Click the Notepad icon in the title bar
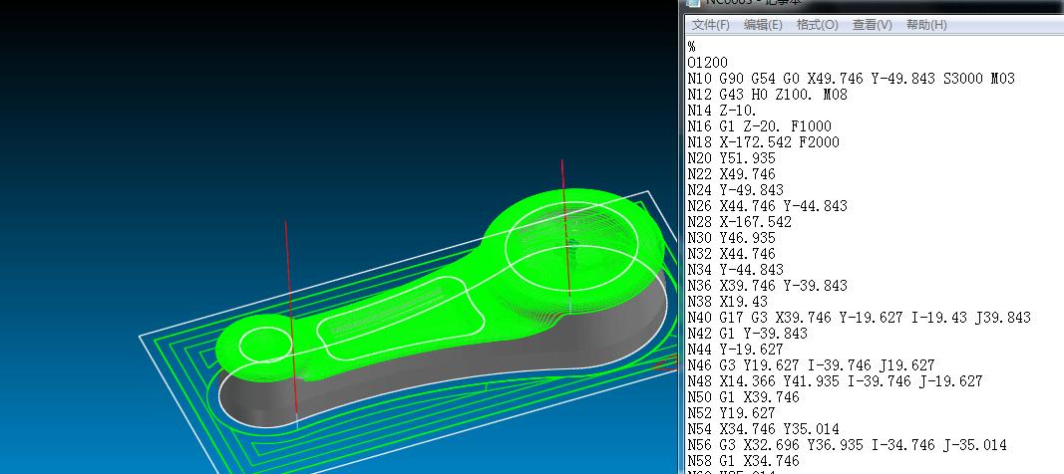Screen dimensions: 1064x474 coord(692,3)
